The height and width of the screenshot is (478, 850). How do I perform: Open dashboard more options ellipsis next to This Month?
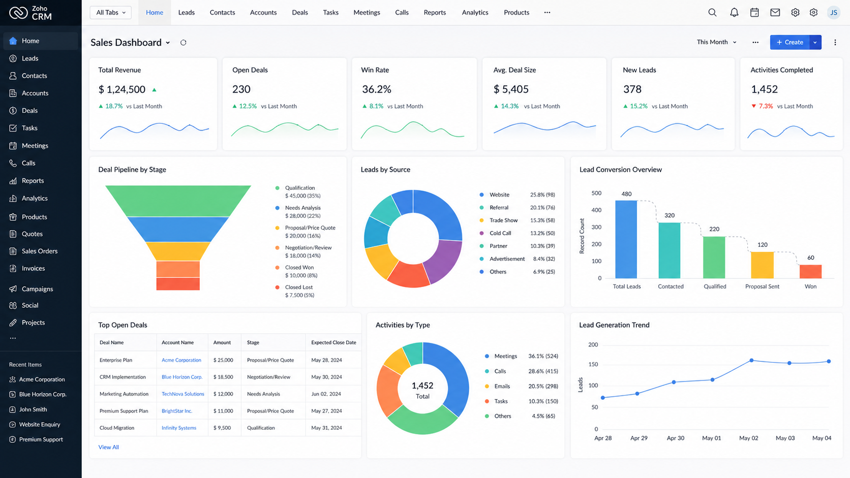pyautogui.click(x=755, y=43)
